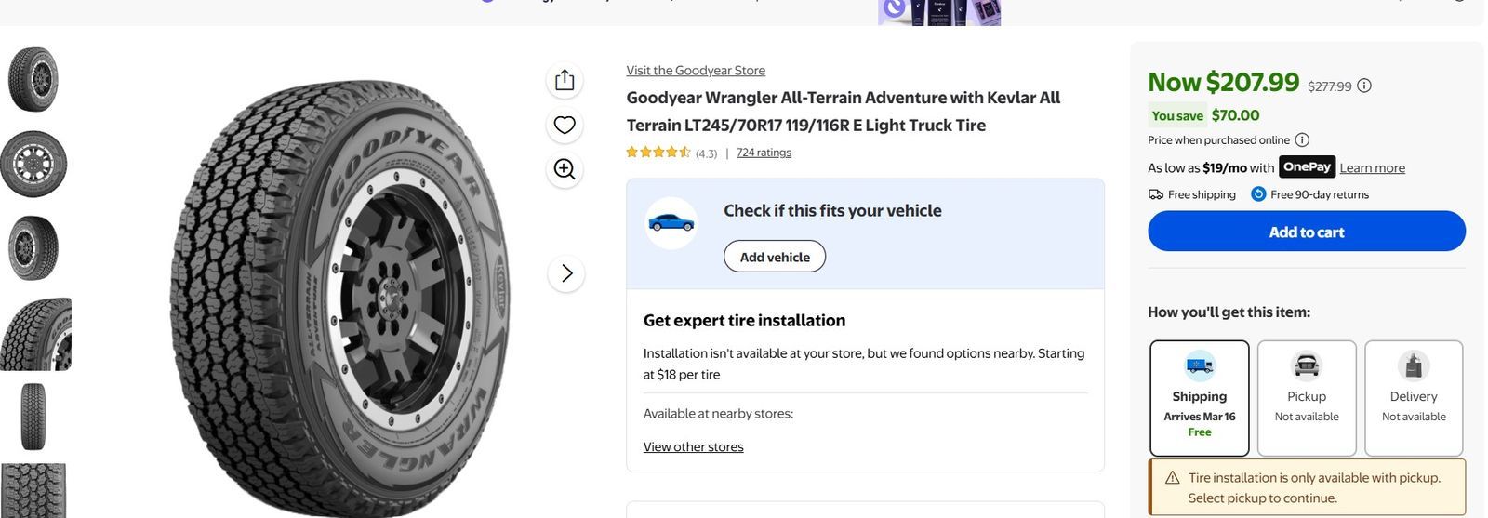
Task: Click Learn more about OnePay
Action: tap(1372, 168)
